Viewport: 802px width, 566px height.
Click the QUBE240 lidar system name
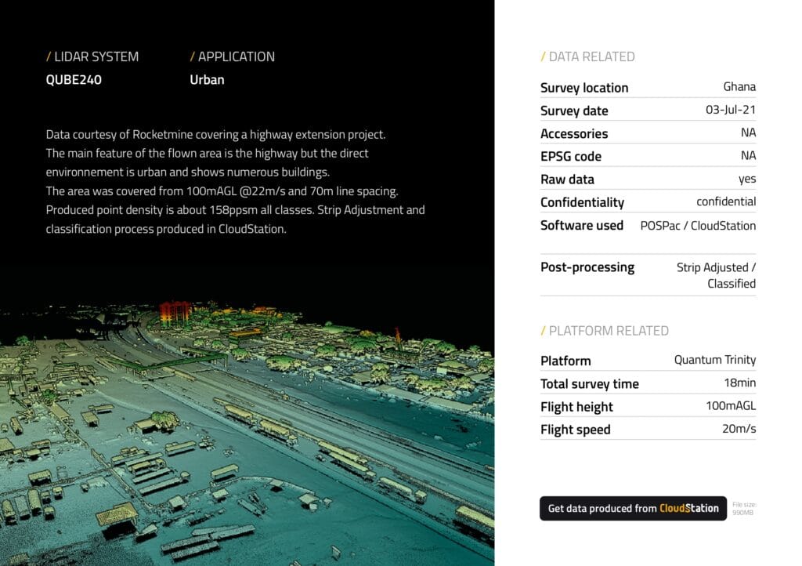74,80
